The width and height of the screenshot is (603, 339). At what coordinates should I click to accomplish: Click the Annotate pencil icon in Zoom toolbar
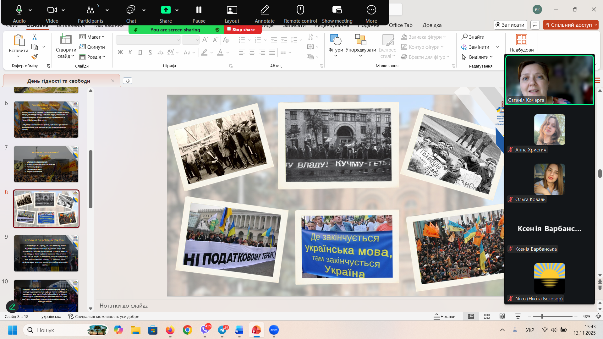click(265, 10)
